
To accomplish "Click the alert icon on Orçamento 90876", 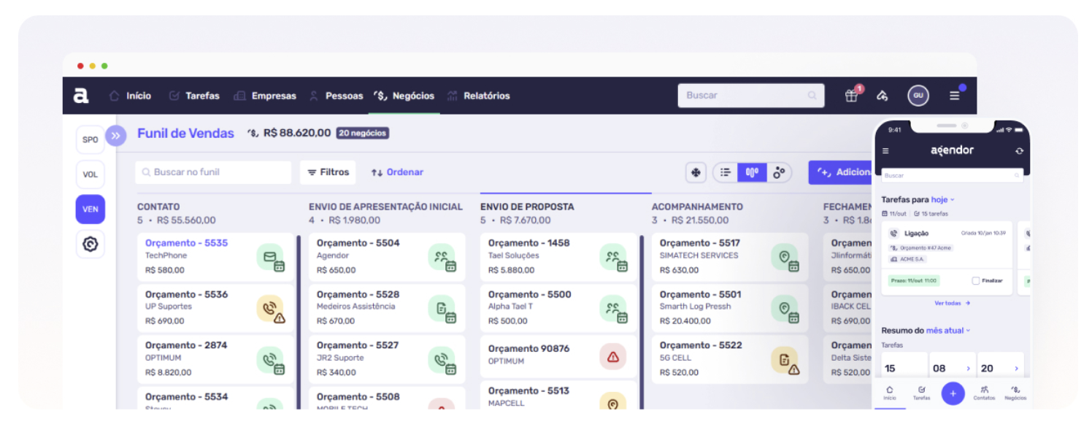I will pos(612,357).
